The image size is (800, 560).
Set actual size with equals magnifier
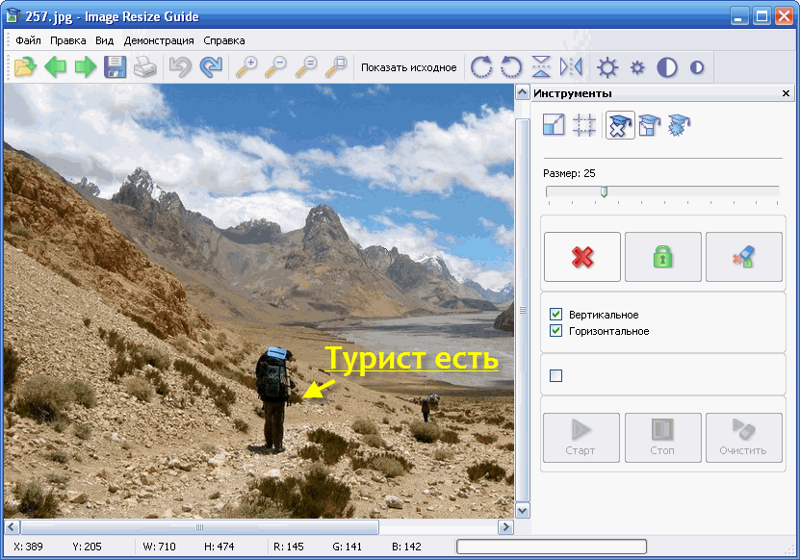coord(306,67)
